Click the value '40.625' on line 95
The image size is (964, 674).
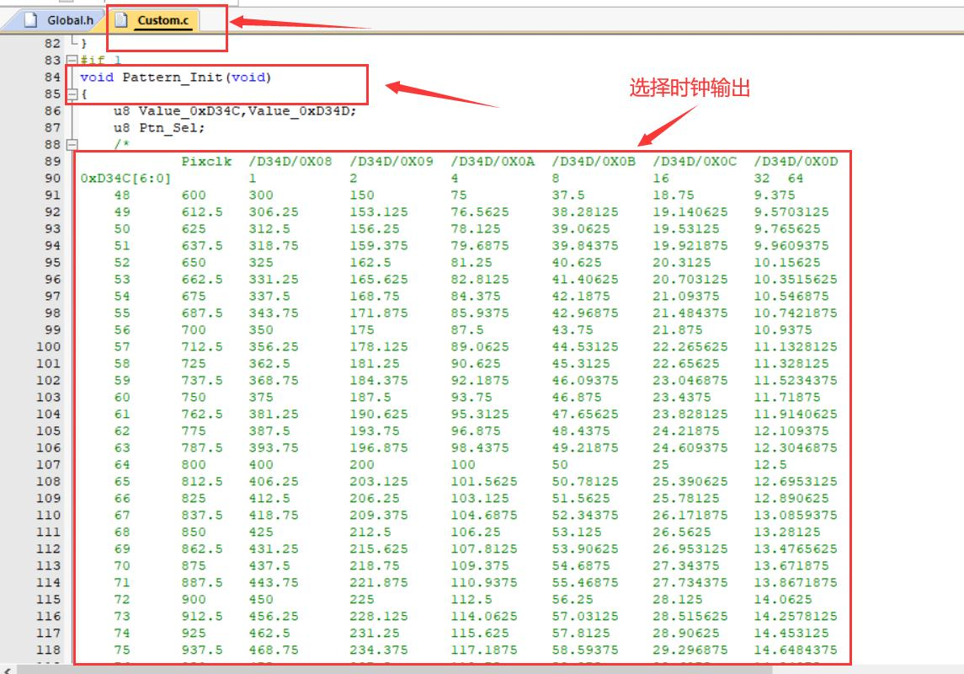pos(577,263)
